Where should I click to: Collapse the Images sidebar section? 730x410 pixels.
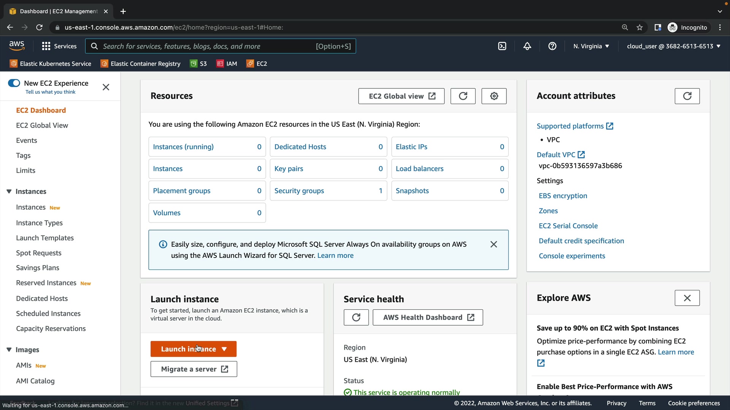(9, 350)
